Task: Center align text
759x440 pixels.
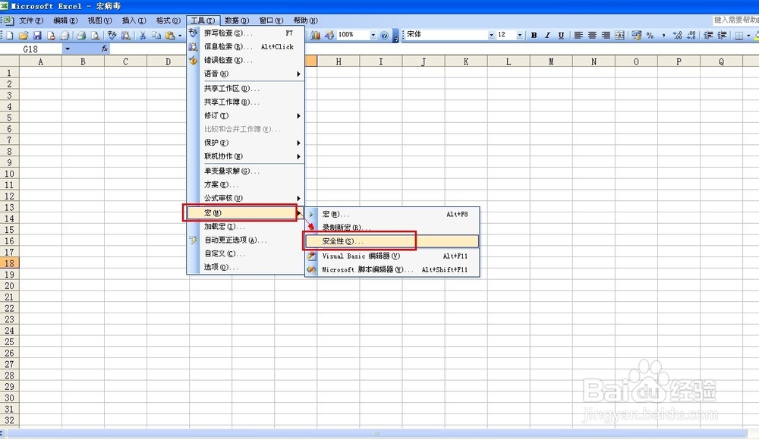Action: (x=592, y=36)
